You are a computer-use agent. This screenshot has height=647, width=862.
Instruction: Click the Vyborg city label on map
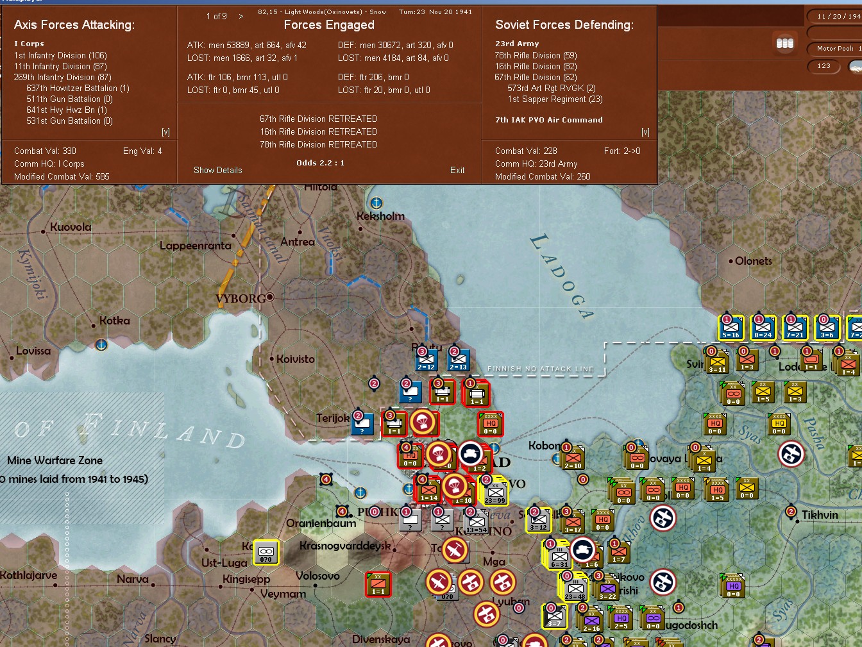(241, 299)
